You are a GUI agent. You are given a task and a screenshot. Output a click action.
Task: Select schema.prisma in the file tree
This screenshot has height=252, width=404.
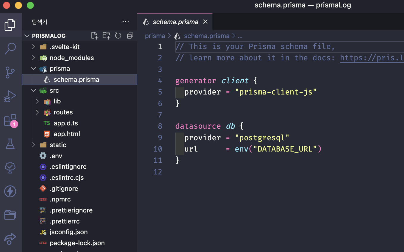pos(80,79)
